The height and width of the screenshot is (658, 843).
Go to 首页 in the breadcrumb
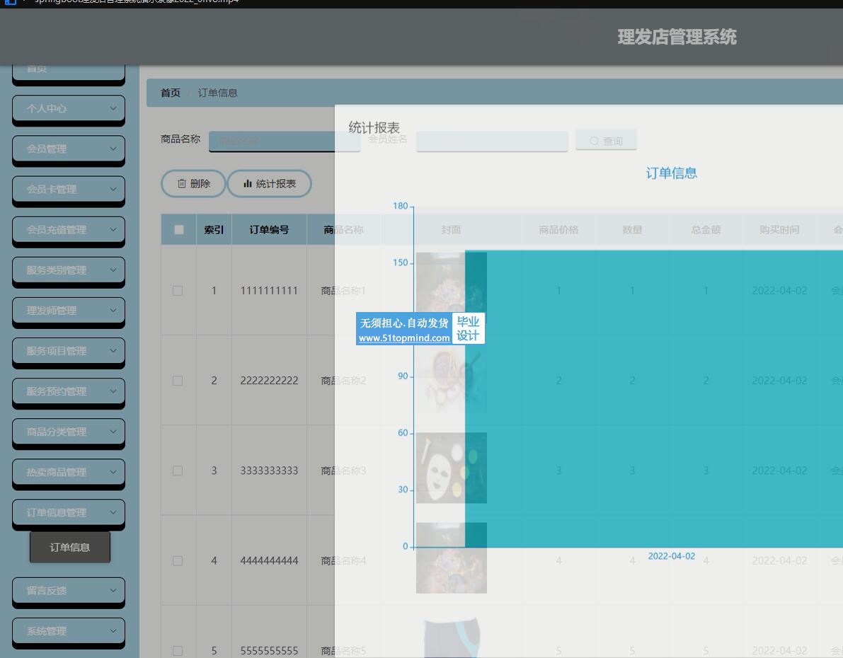[x=171, y=93]
